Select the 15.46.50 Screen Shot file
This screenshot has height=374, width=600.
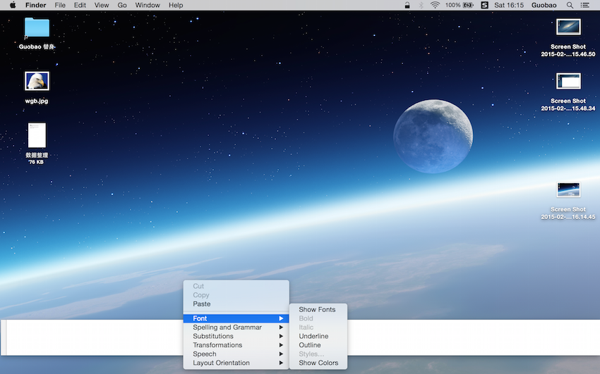pyautogui.click(x=568, y=27)
